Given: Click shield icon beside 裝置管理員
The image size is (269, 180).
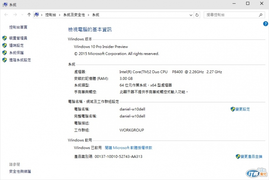Looking at the screenshot, I should pos(4,38).
